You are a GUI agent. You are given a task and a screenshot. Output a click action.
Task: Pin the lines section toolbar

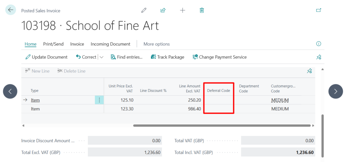pos(309,71)
